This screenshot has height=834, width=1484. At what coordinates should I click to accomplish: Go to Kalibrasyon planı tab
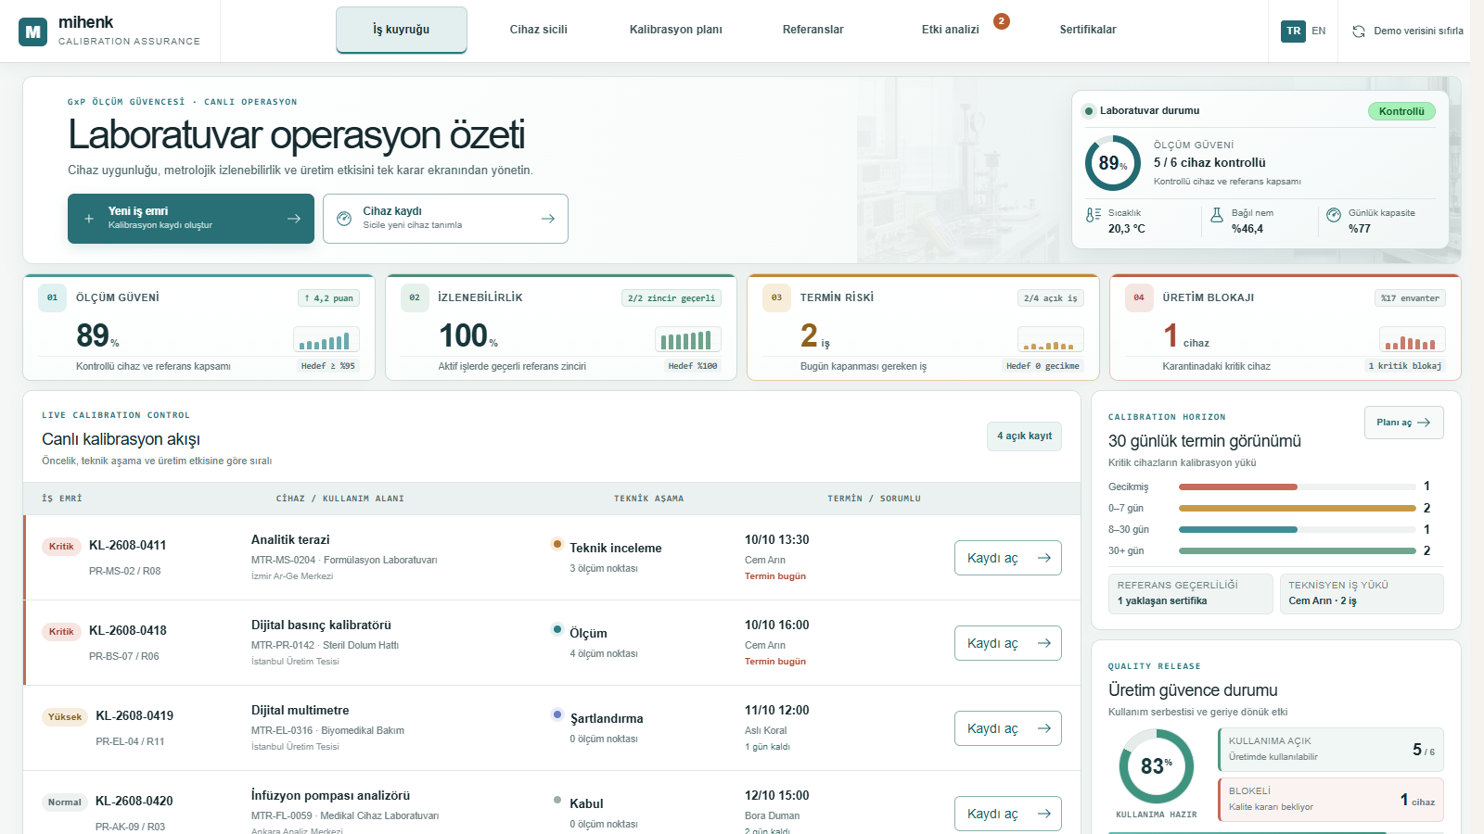pos(676,30)
